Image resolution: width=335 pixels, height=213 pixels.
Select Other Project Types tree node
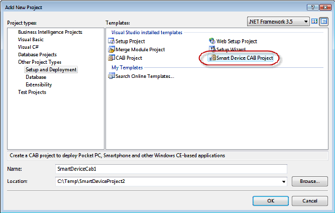tap(40, 62)
